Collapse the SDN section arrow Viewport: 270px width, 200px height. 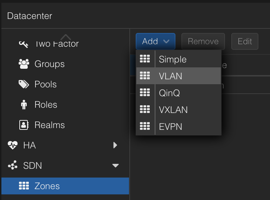click(x=115, y=166)
